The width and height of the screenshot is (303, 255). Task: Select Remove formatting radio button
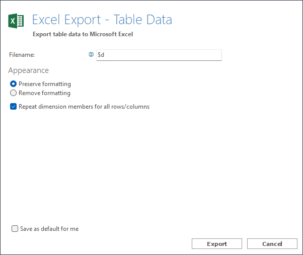13,93
